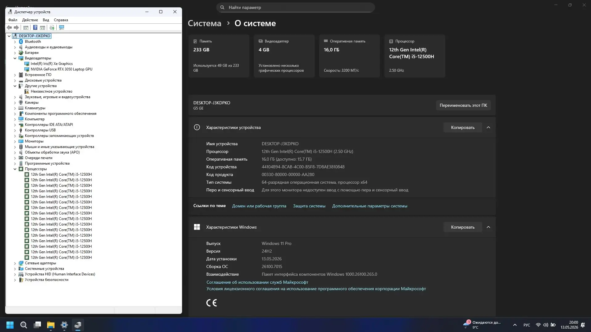Expand Аудиовходы и аудиовыходы node
The image size is (591, 332).
point(15,47)
